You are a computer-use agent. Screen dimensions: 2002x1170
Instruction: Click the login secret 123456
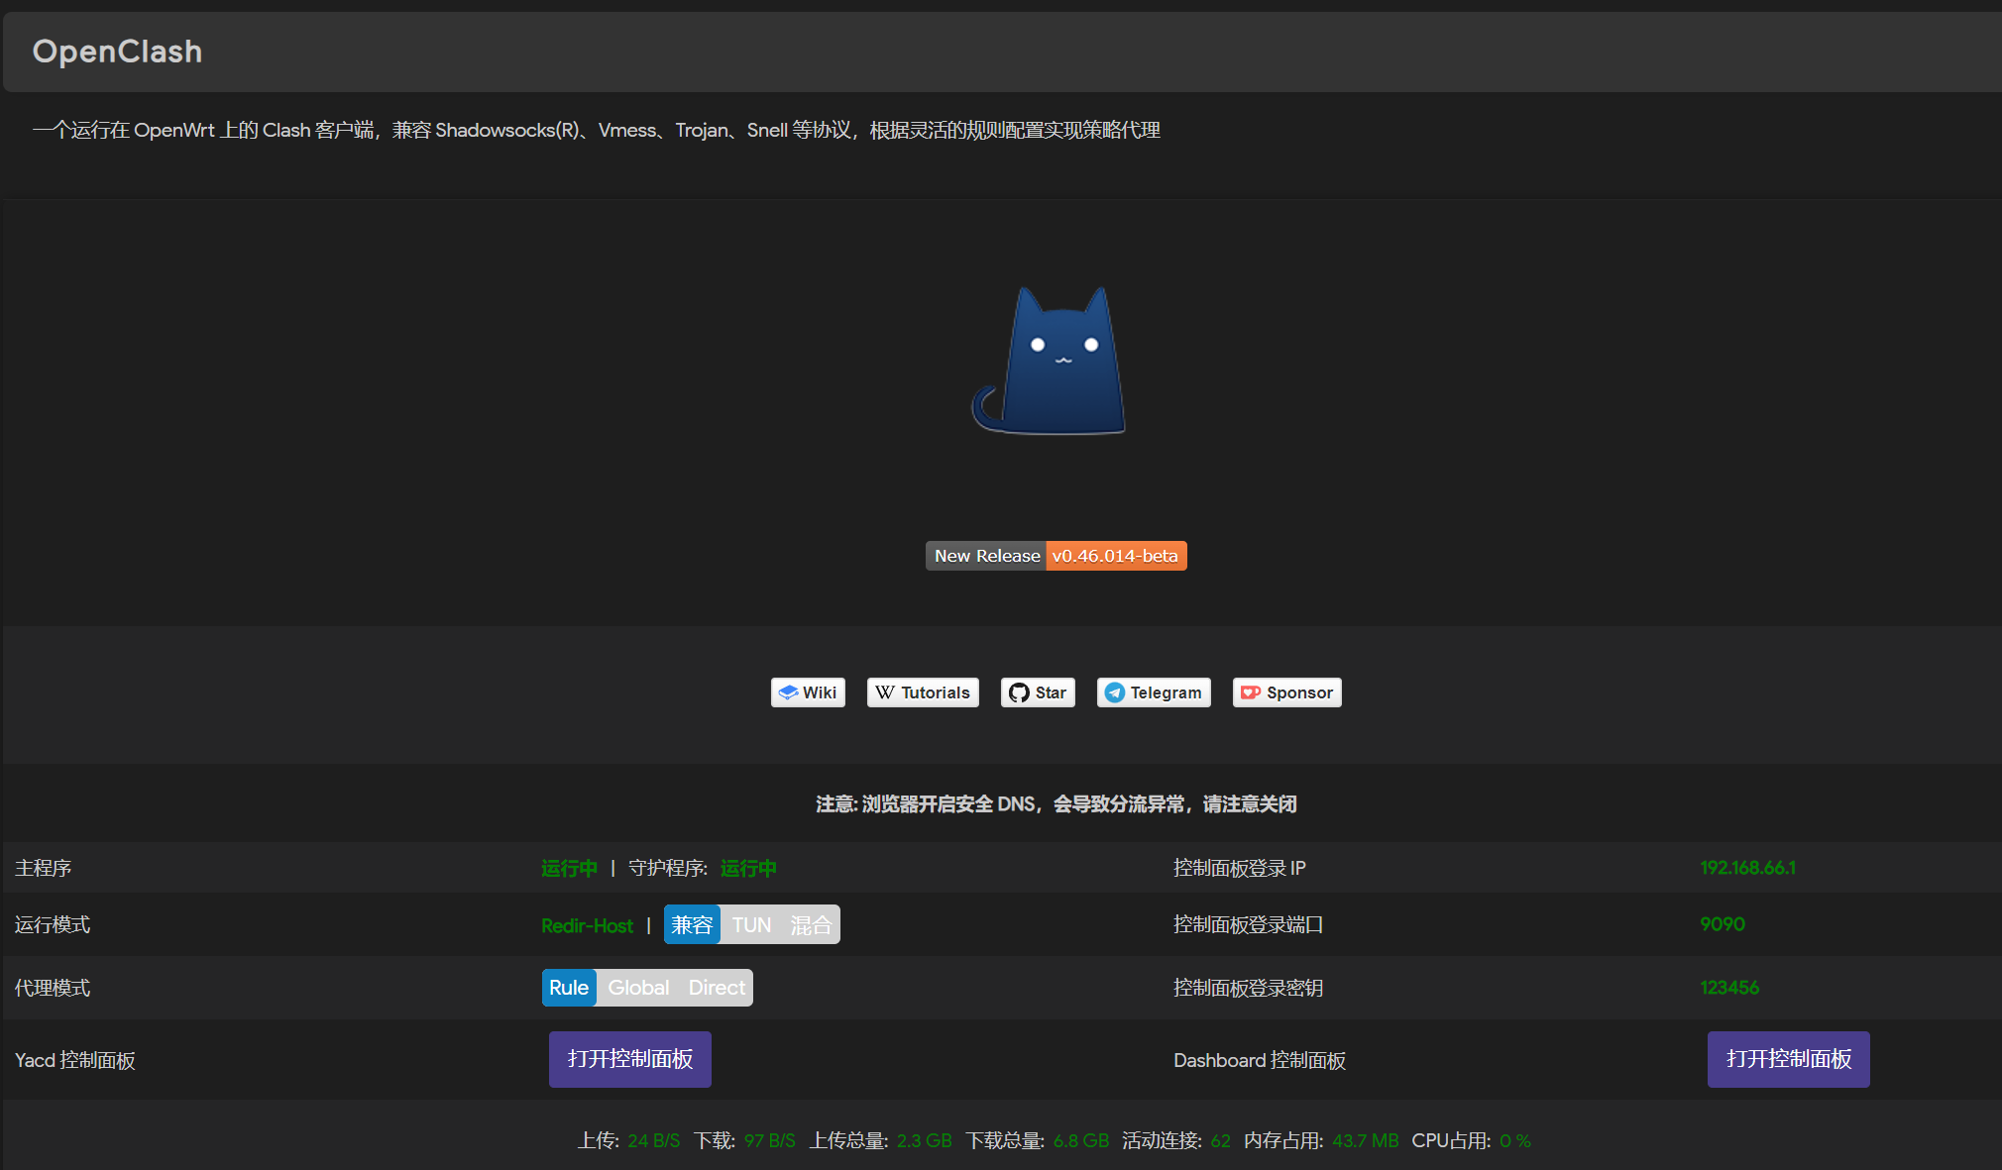click(x=1729, y=988)
